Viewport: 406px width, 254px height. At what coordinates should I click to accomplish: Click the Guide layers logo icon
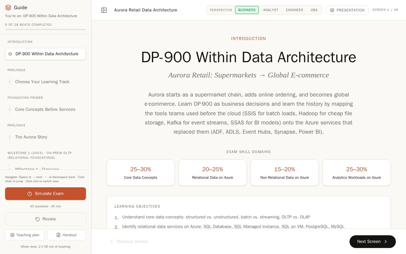point(8,8)
